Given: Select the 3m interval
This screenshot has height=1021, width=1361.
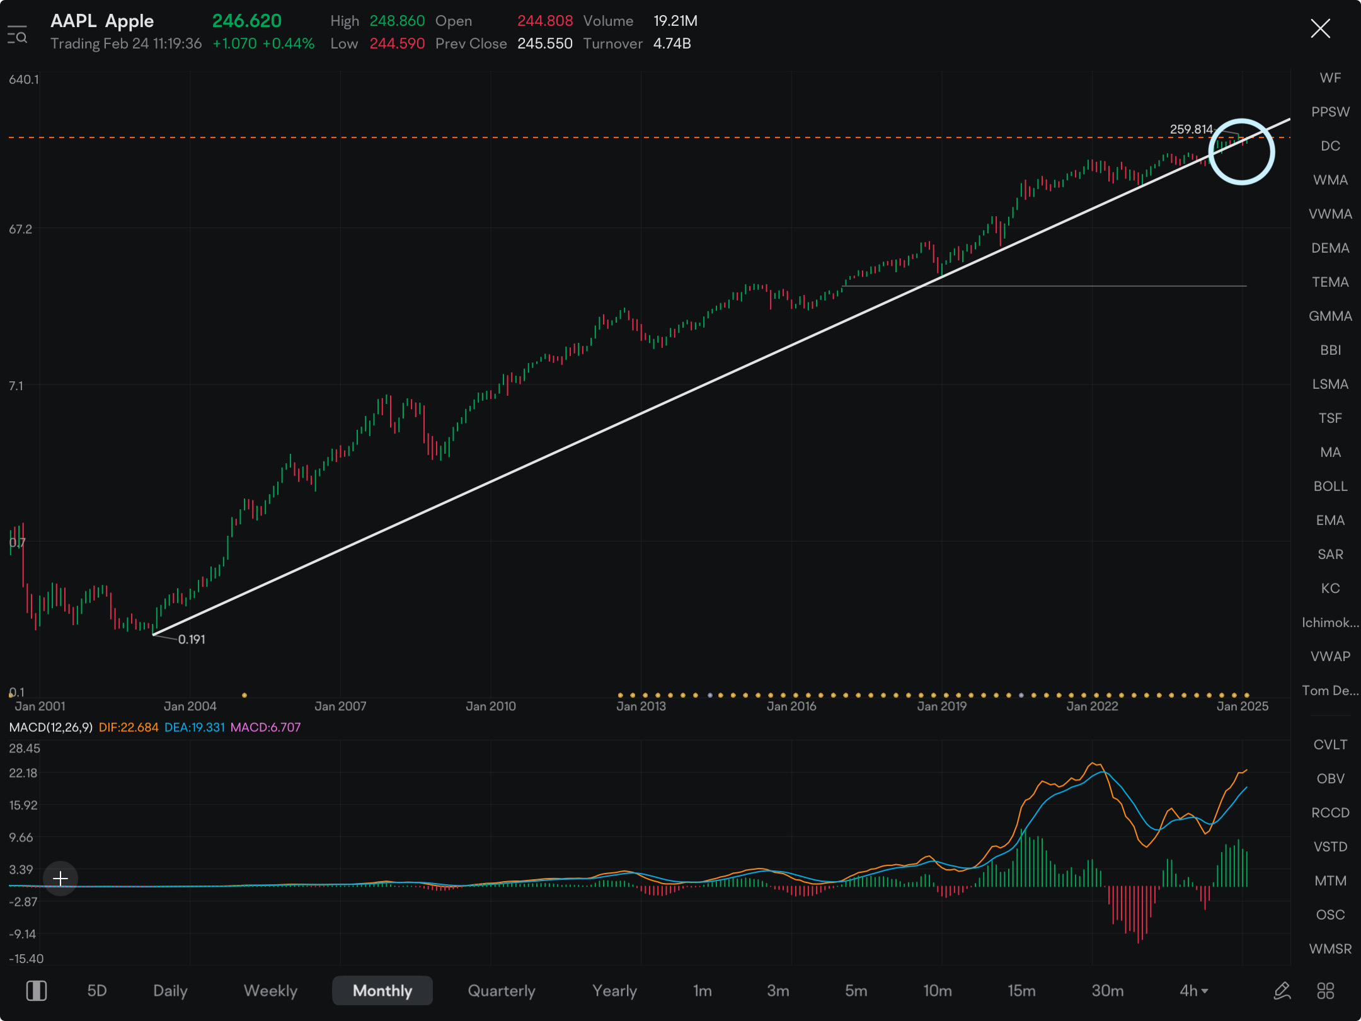Looking at the screenshot, I should click(x=778, y=990).
